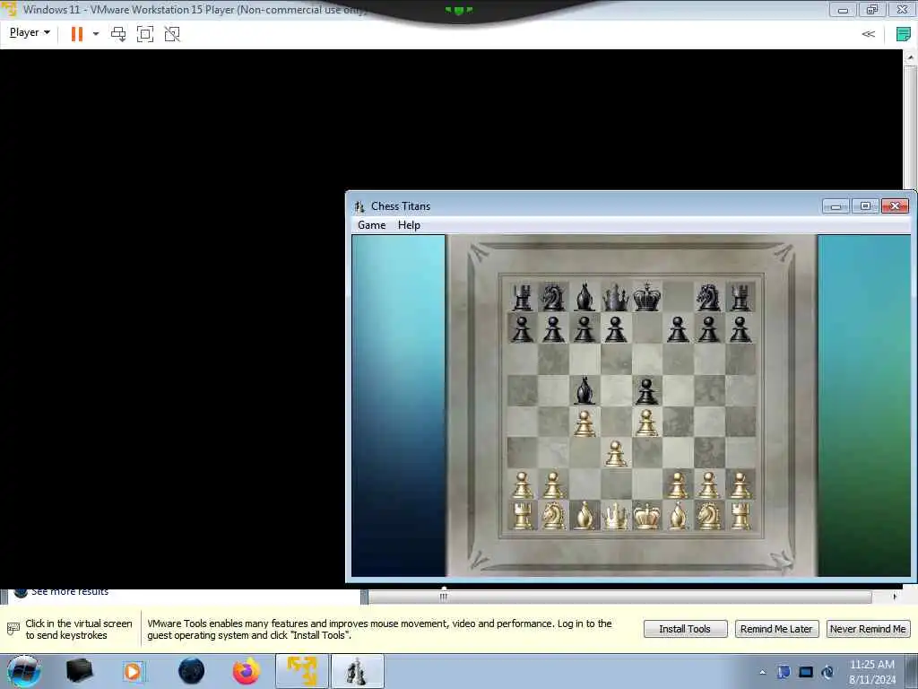Click the empty e2 square on board
The image size is (918, 689).
click(x=646, y=485)
